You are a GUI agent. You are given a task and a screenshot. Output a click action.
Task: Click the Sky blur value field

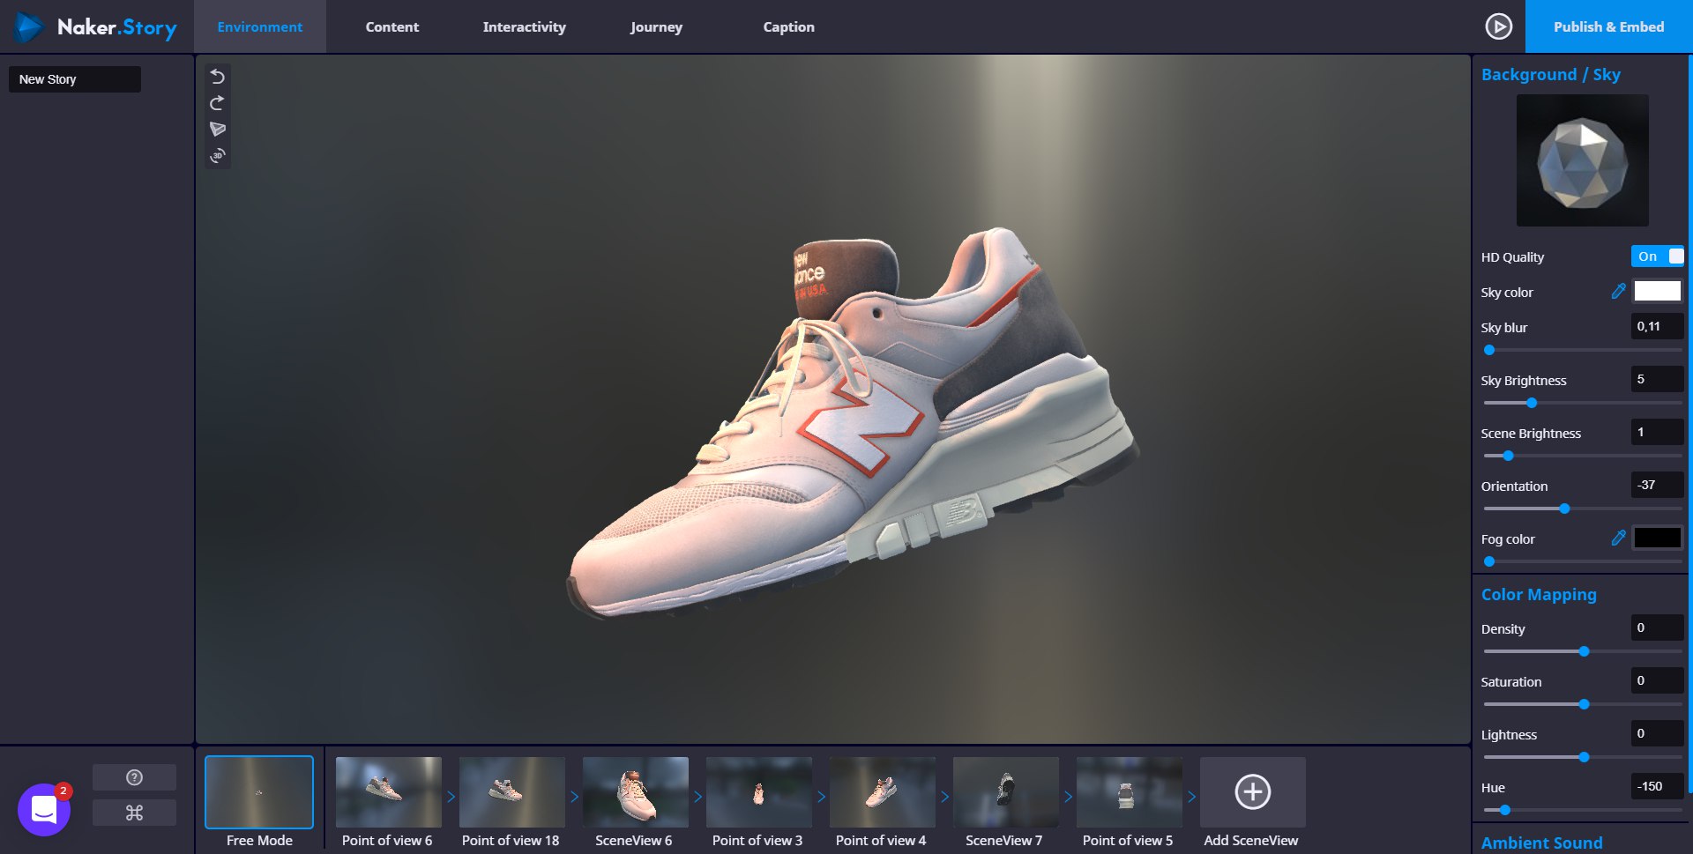point(1657,326)
